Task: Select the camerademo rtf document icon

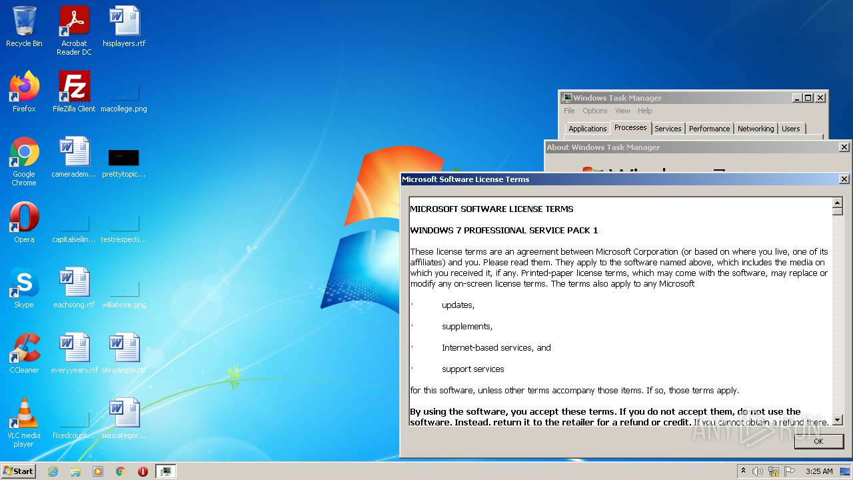Action: 74,157
